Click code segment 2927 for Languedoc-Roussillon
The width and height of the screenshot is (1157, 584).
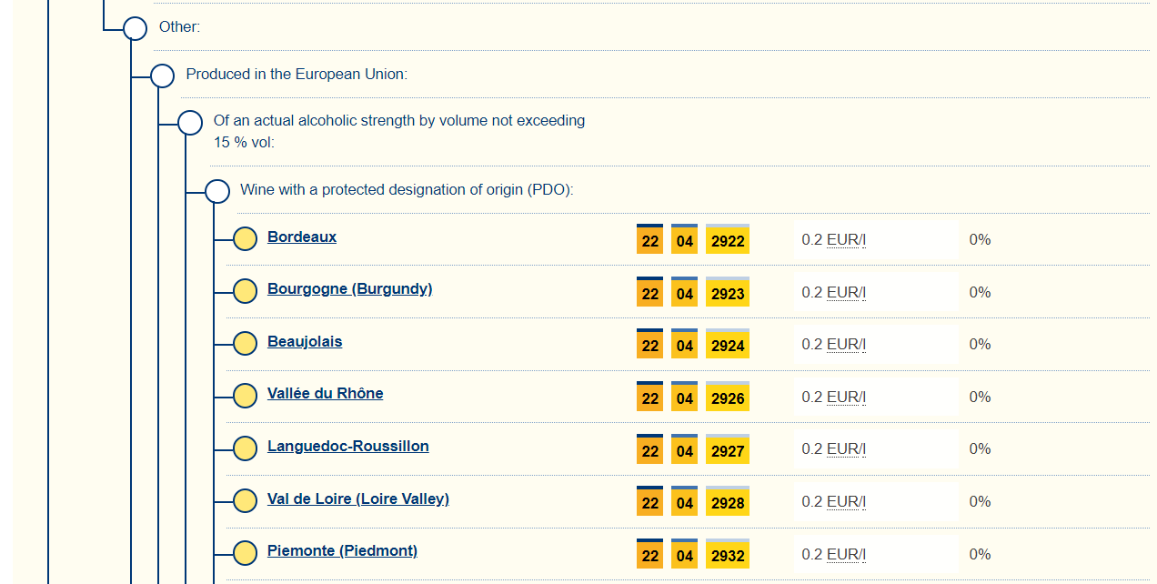[728, 451]
